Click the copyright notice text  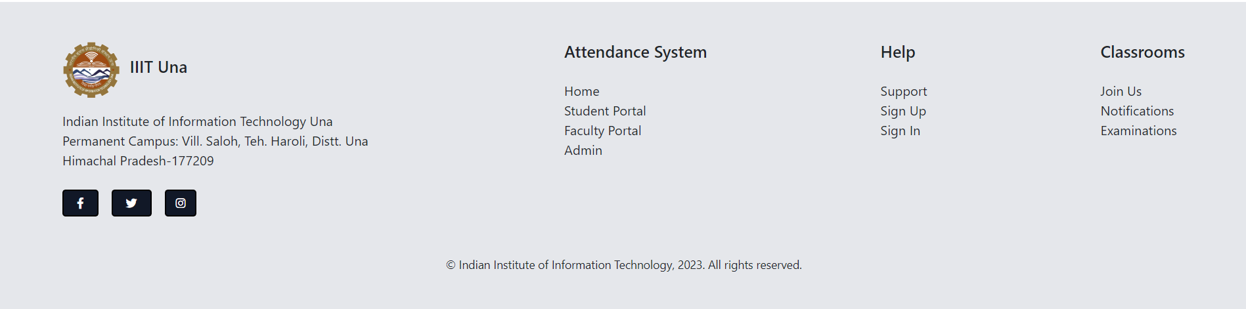624,265
